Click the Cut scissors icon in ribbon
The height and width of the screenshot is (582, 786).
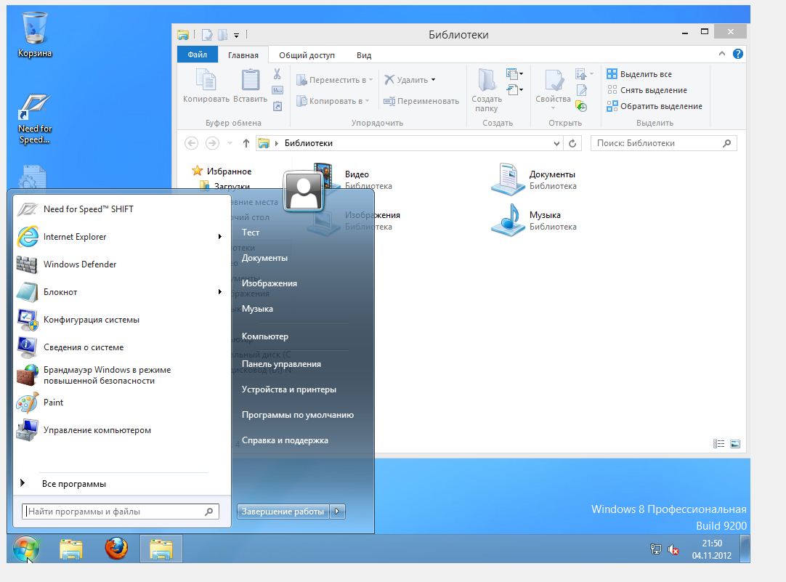[x=277, y=74]
